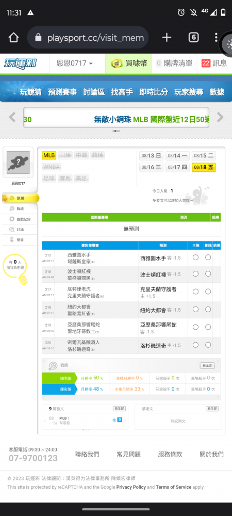
Task: Open the browser three-dot overflow menu
Action: (216, 38)
